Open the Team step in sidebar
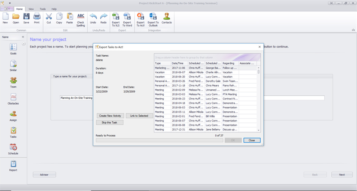 pos(13,82)
